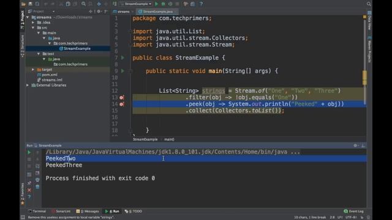Image resolution: width=392 pixels, height=220 pixels.
Task: Click the Copy icon in the toolbar
Action: click(68, 4)
